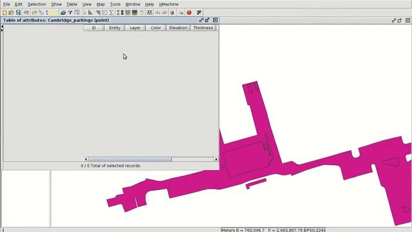Click the green table grid icon
Image resolution: width=412 pixels, height=232 pixels.
[135, 13]
